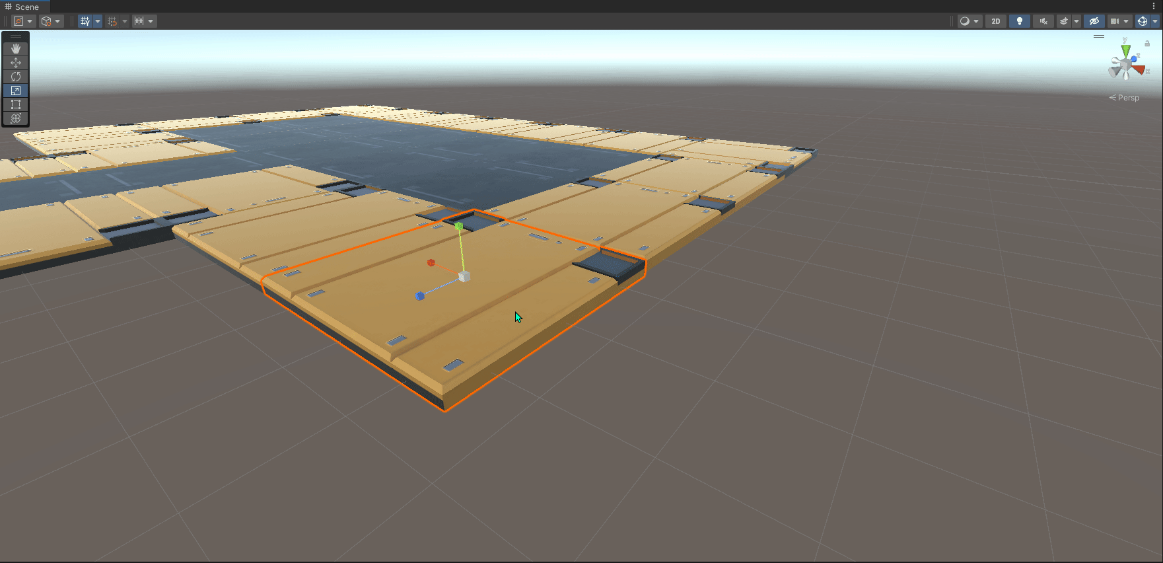
Task: Click the snap increment ruler icon
Action: [x=139, y=21]
